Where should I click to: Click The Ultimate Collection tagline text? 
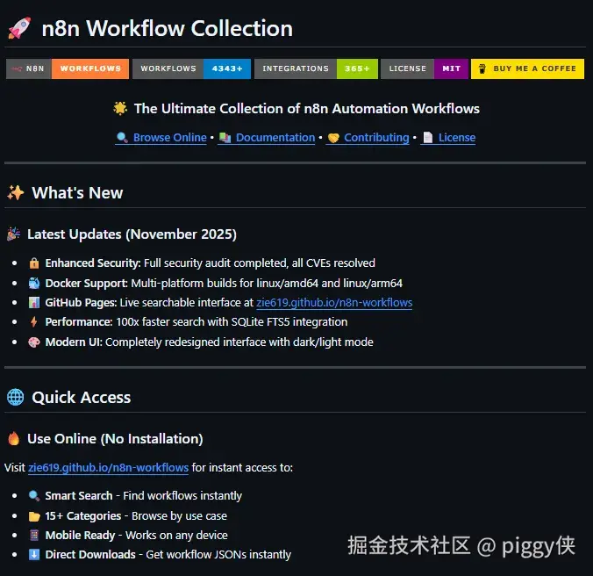307,109
